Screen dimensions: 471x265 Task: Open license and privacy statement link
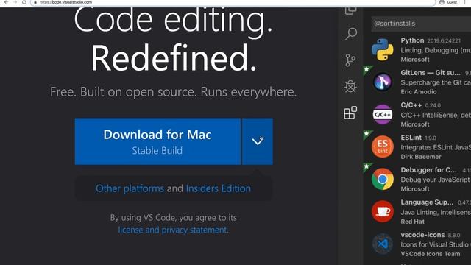pos(174,230)
